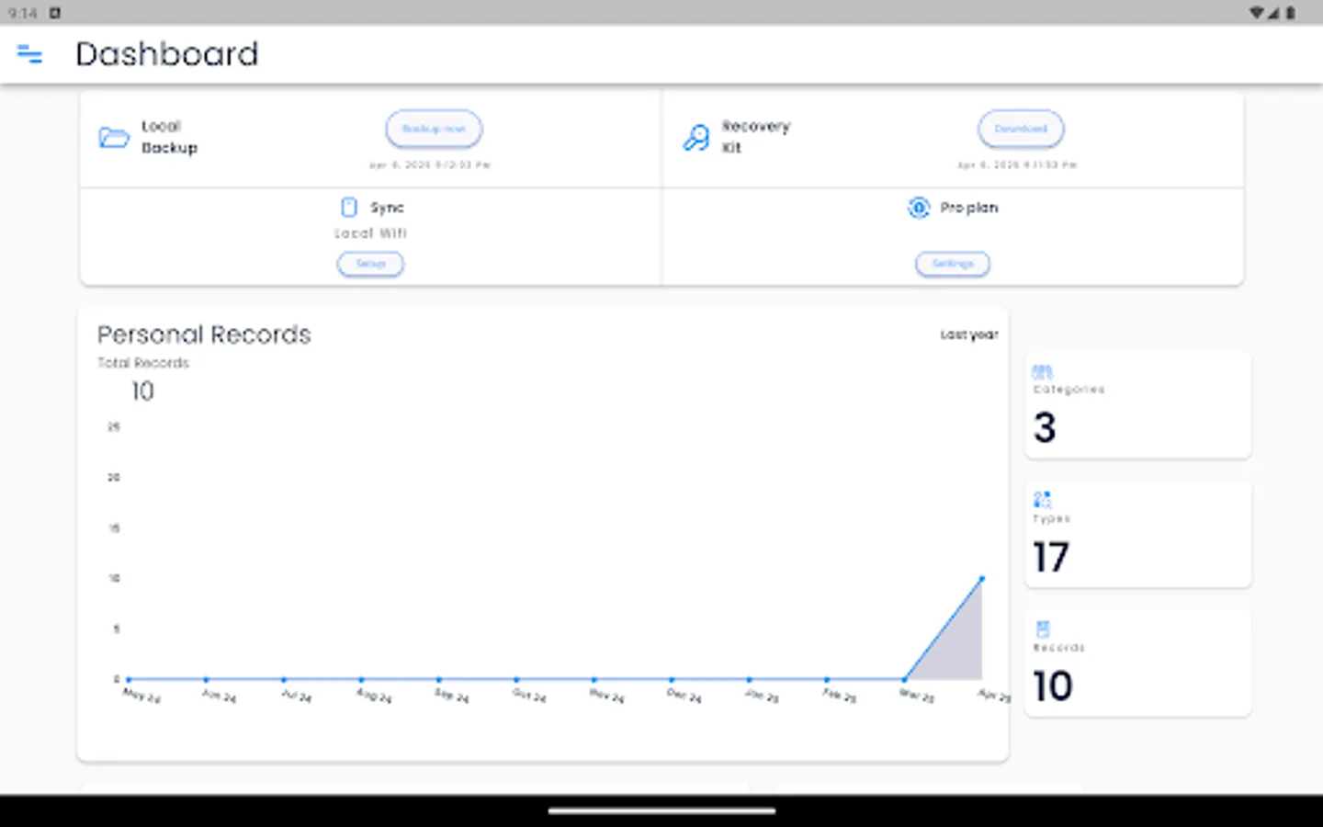Tap the Sync Setup button

370,264
